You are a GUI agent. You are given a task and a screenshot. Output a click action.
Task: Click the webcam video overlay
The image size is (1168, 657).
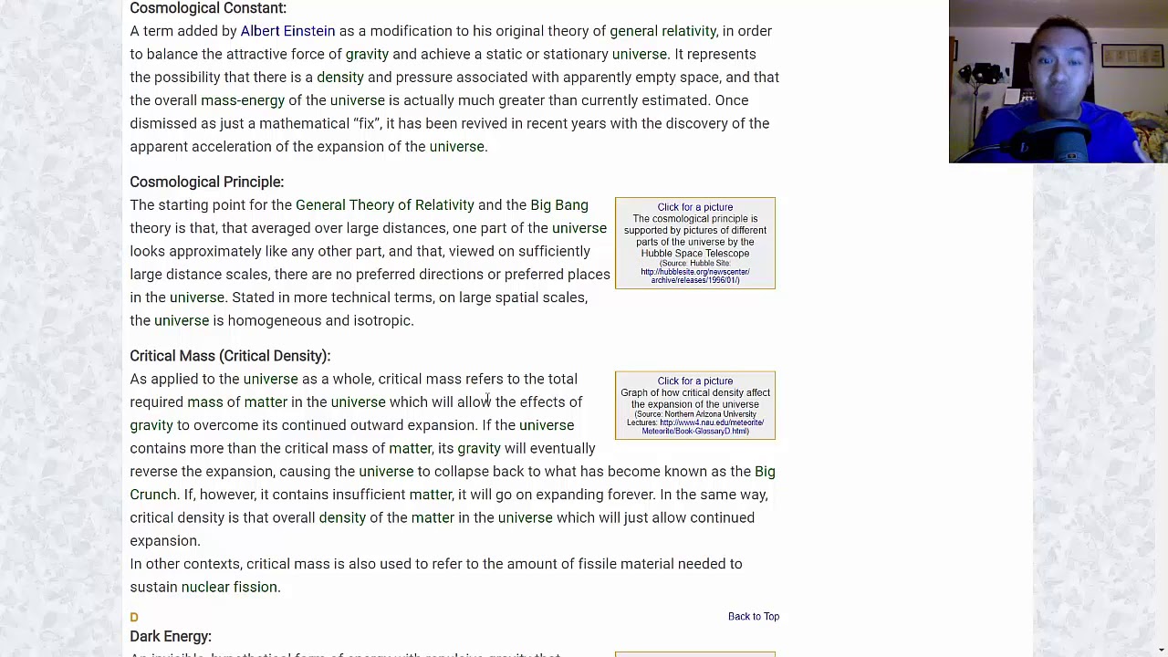pos(1058,81)
